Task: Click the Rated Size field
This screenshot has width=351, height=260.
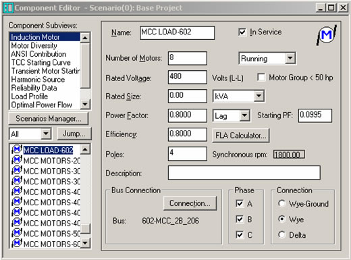Action: 188,96
